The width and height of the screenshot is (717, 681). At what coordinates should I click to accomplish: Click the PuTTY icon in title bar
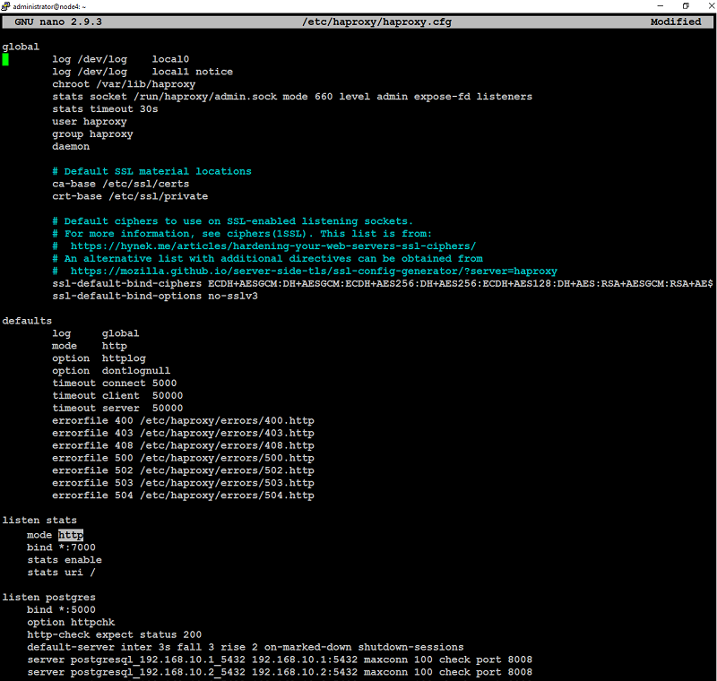pyautogui.click(x=5, y=6)
